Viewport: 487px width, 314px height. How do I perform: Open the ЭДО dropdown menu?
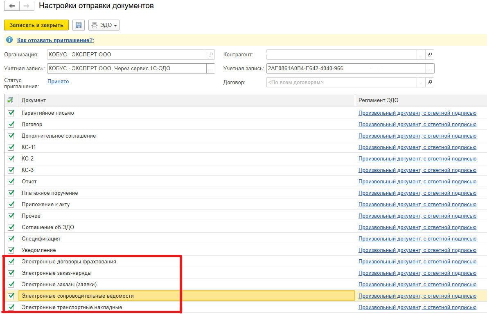pos(104,25)
